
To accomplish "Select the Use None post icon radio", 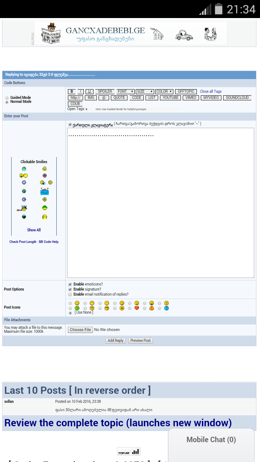I will pyautogui.click(x=70, y=313).
